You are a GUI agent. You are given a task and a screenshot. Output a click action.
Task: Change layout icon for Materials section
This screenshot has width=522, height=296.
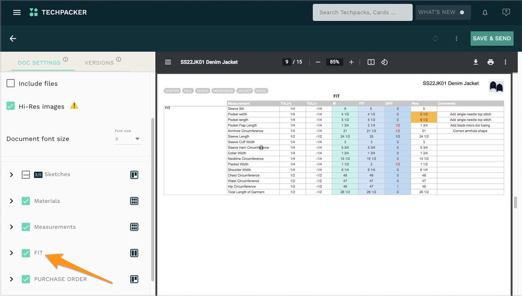point(134,201)
